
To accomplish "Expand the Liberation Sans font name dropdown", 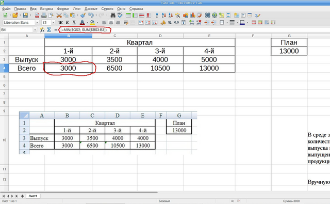I will click(x=37, y=23).
